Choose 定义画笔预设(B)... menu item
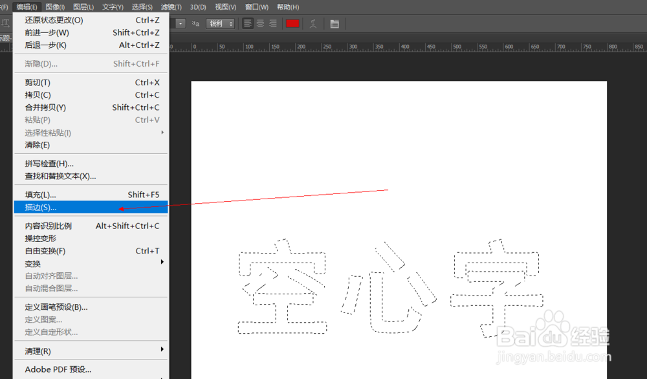The image size is (647, 379). (91, 307)
